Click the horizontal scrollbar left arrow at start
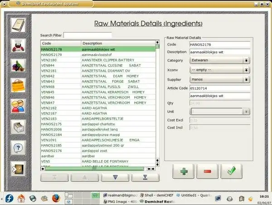 [43, 169]
